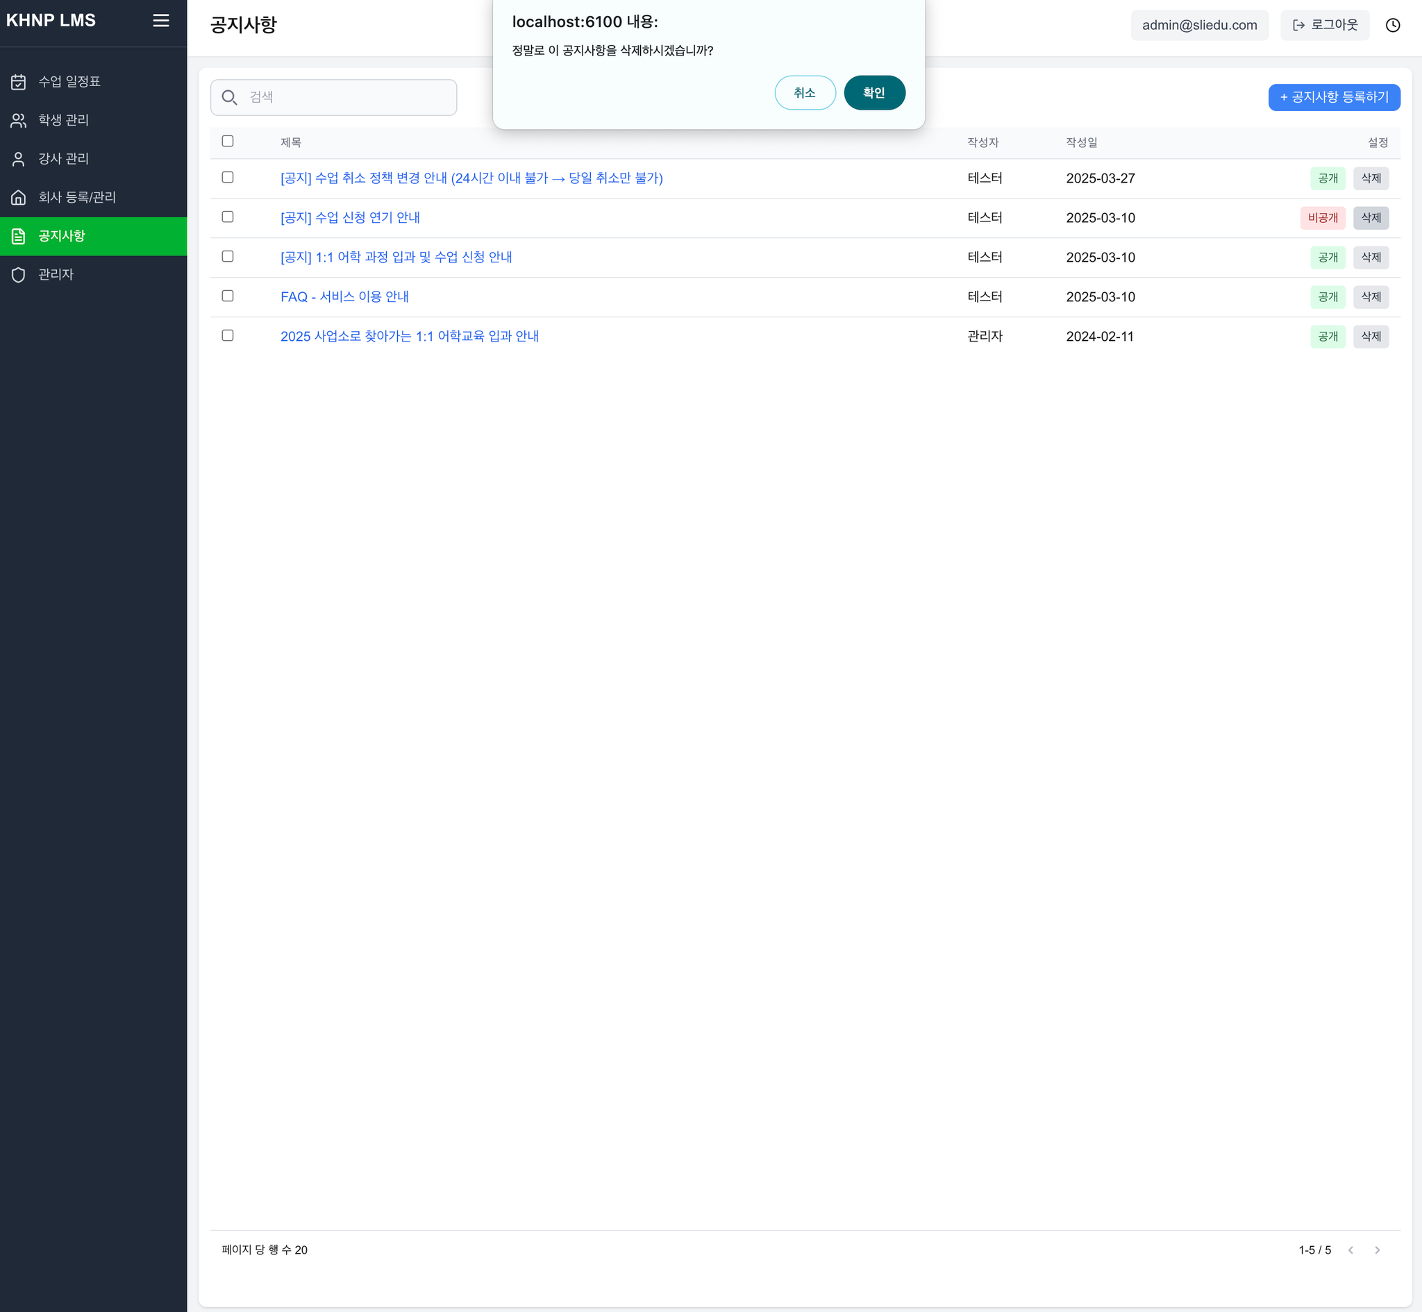Toggle 공개 status for FAQ row

click(1328, 297)
